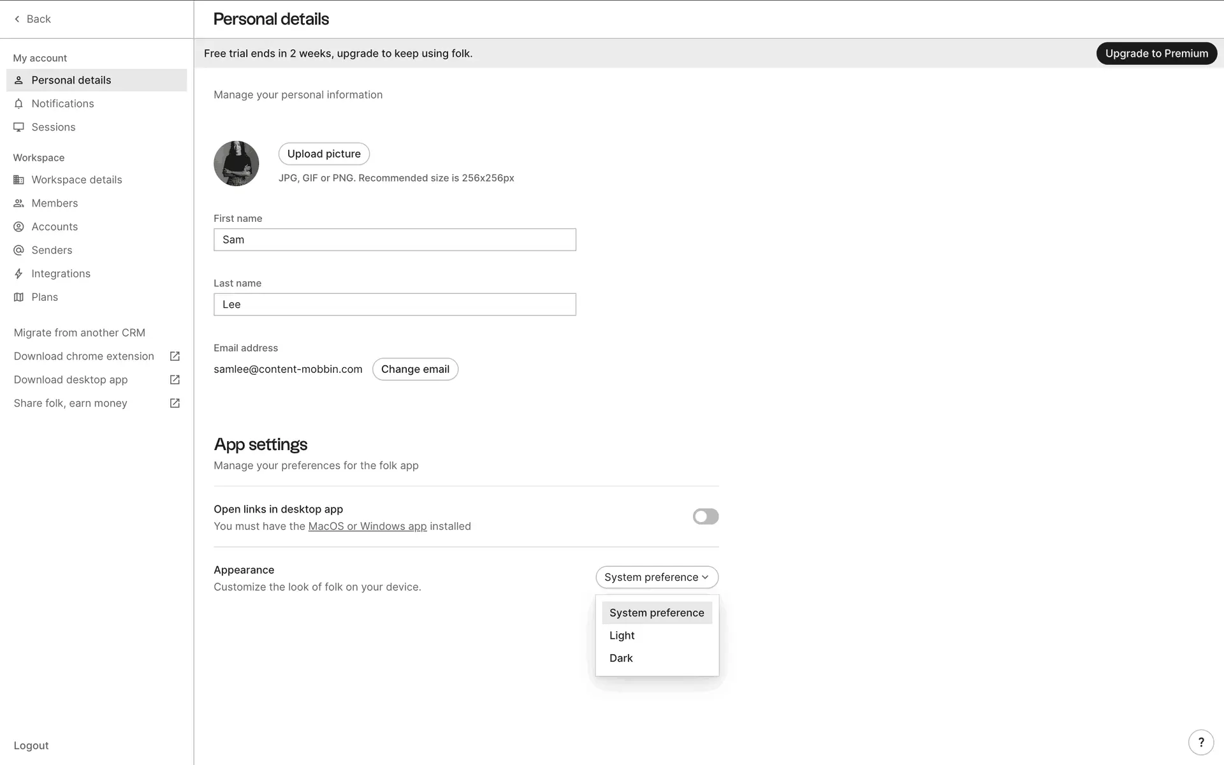Image resolution: width=1224 pixels, height=765 pixels.
Task: Open the help question mark button
Action: (1201, 742)
